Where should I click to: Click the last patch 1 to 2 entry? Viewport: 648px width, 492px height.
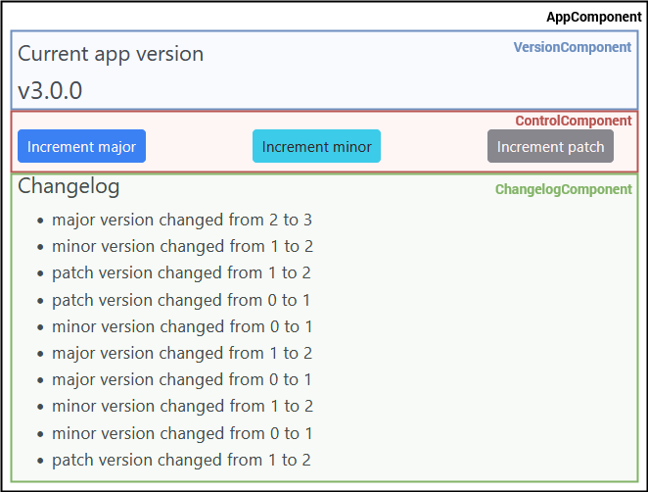click(181, 460)
